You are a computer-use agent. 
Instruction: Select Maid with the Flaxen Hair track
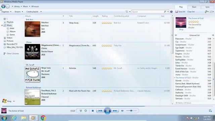[x=80, y=91]
